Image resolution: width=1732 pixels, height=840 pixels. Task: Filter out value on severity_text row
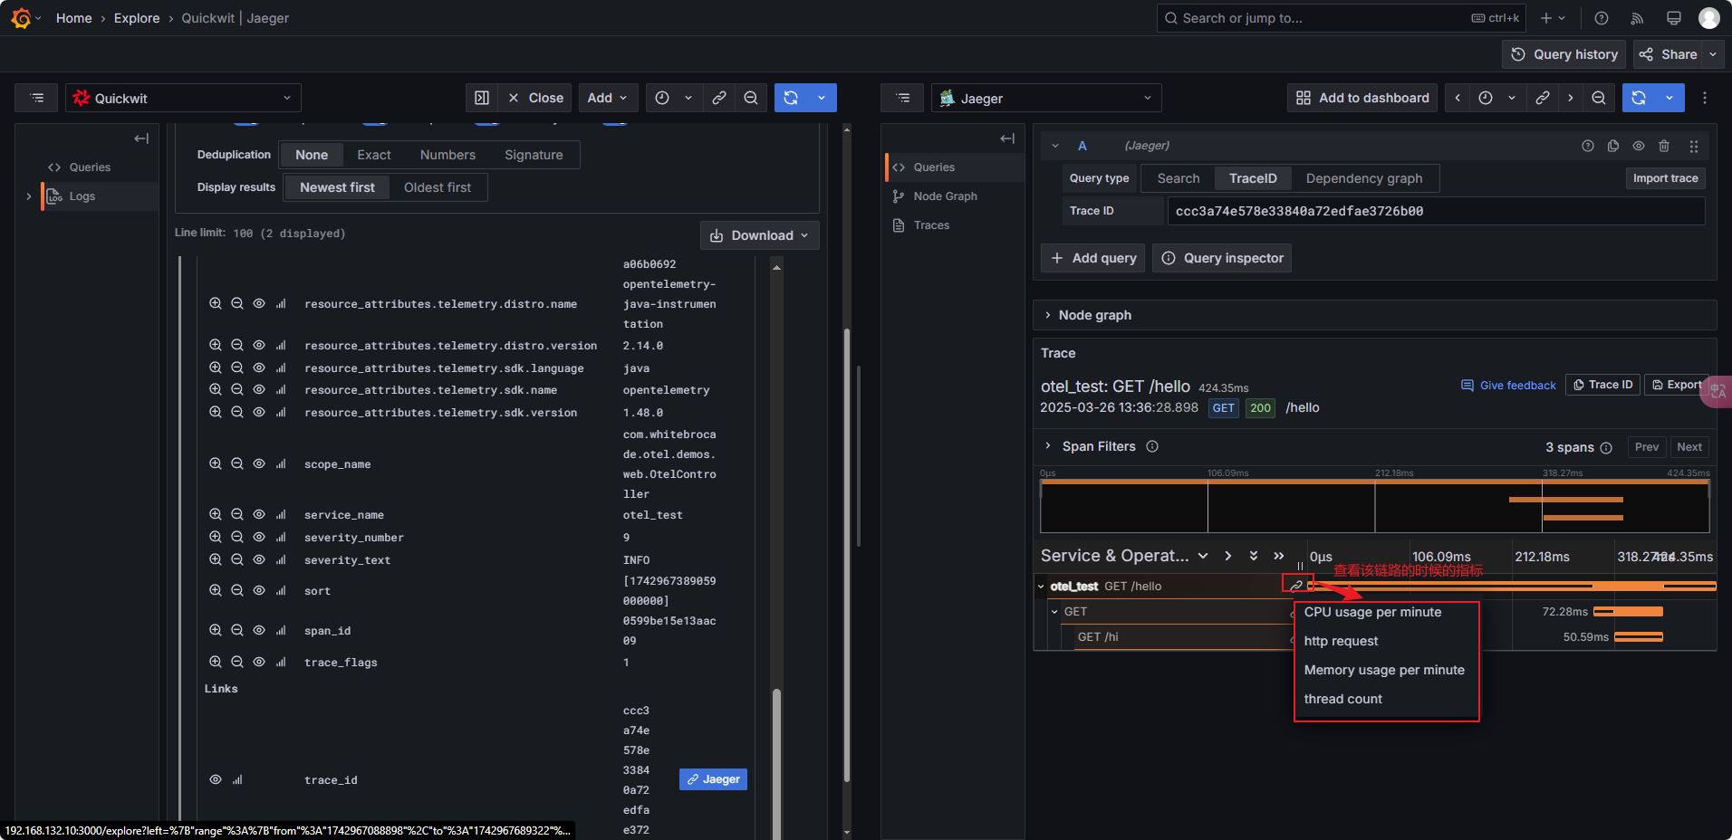[237, 559]
